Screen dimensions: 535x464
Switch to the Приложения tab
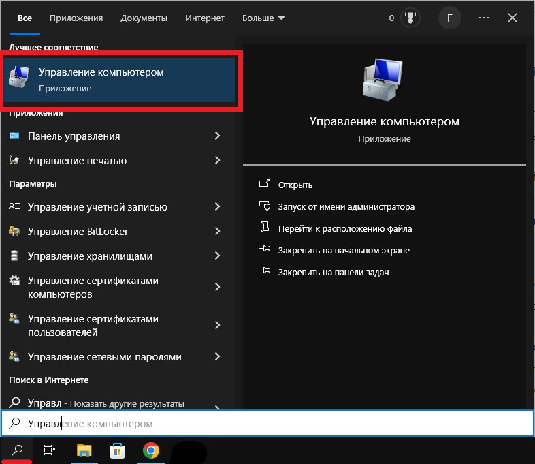click(76, 18)
